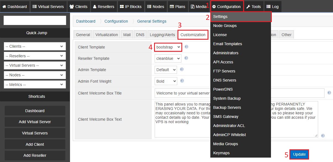Image resolution: width=333 pixels, height=162 pixels.
Task: Open the Nodes section
Action: click(x=156, y=6)
